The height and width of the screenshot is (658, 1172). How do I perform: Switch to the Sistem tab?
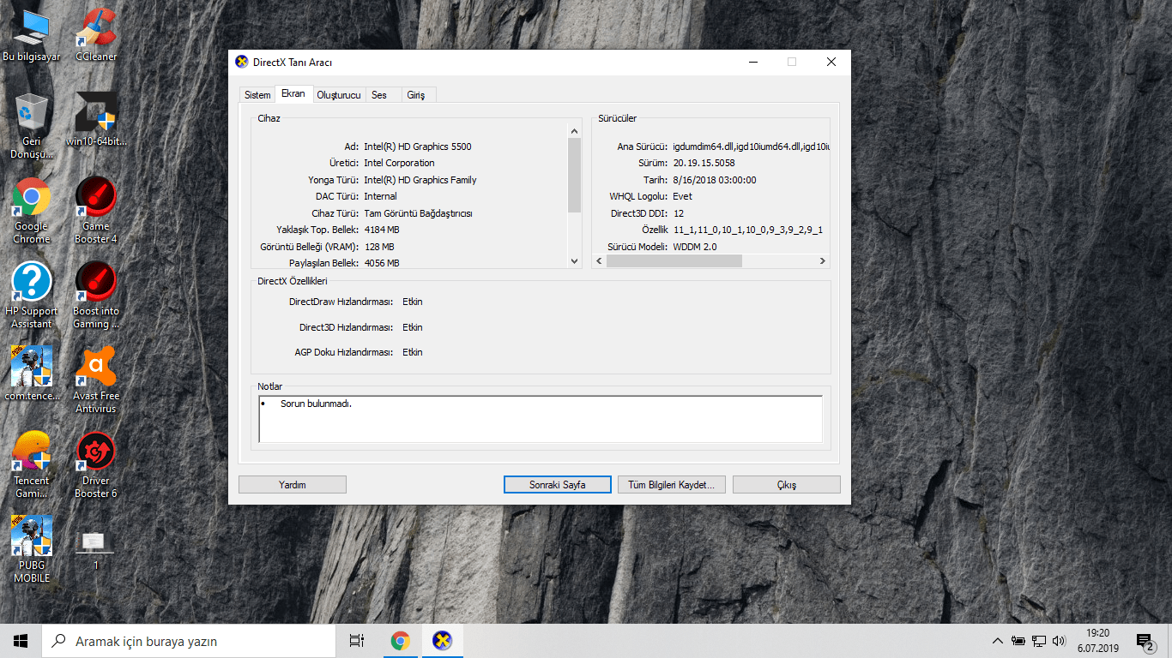click(x=257, y=95)
